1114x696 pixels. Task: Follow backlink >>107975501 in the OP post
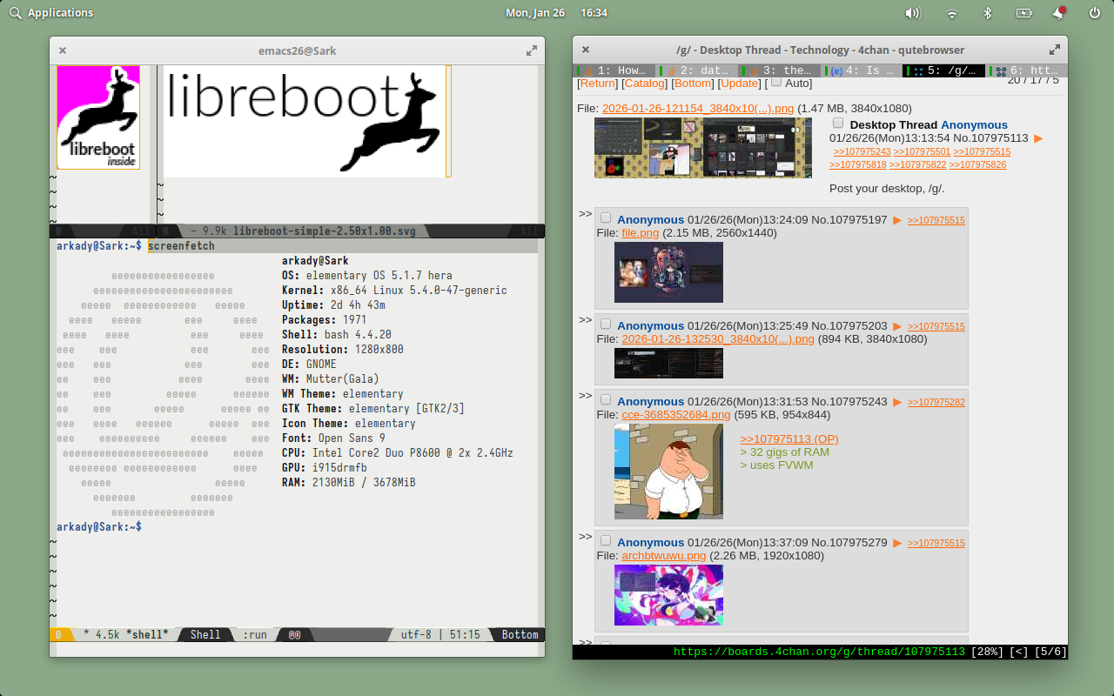(922, 152)
